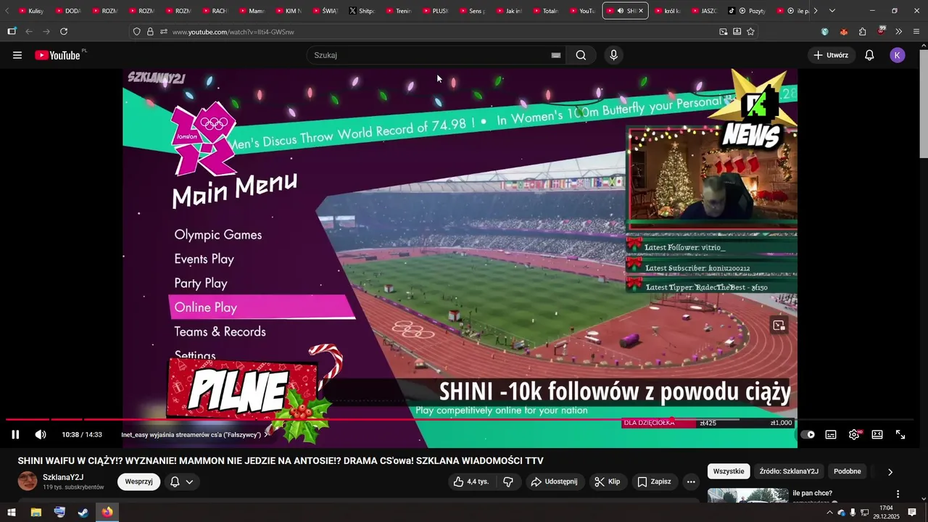Screen dimensions: 928x522
Task: Switch to the 'król' tab
Action: tap(668, 11)
